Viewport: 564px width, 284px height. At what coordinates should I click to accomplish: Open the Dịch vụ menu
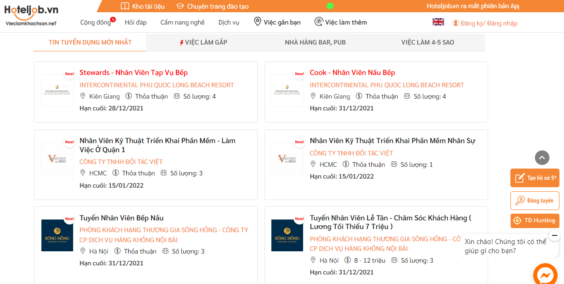coord(229,22)
